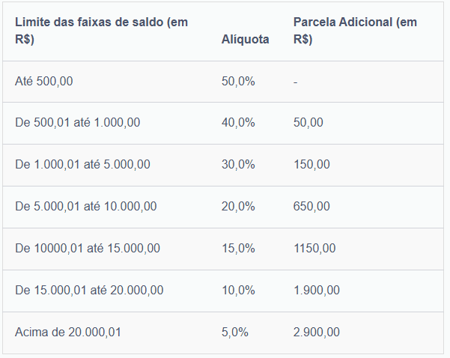Click the 50,0% rate cell

click(x=238, y=81)
